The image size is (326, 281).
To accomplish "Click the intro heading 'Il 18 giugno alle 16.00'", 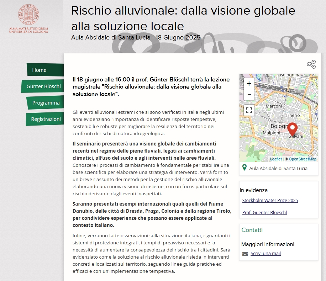I will [151, 87].
